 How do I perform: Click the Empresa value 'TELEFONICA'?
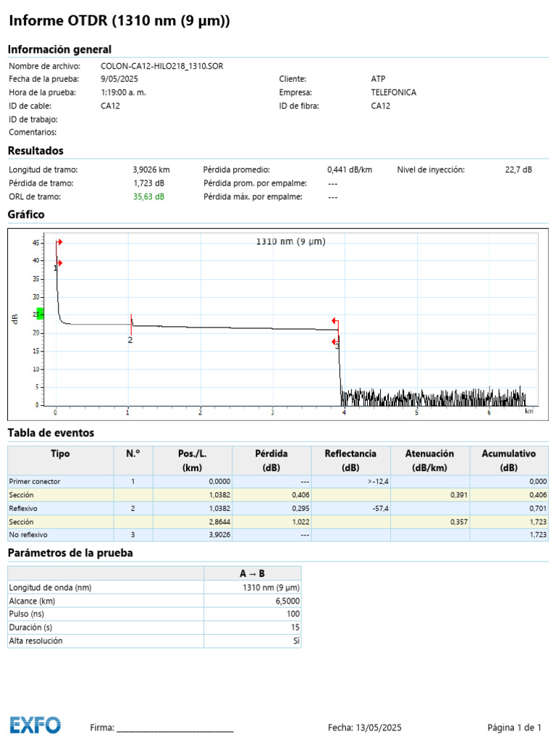[x=393, y=92]
